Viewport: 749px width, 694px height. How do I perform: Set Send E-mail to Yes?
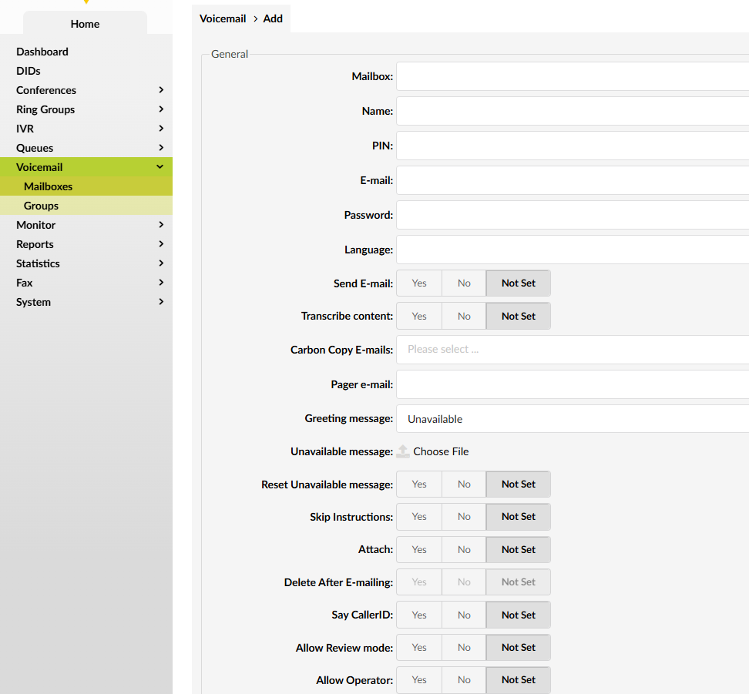[x=419, y=283]
